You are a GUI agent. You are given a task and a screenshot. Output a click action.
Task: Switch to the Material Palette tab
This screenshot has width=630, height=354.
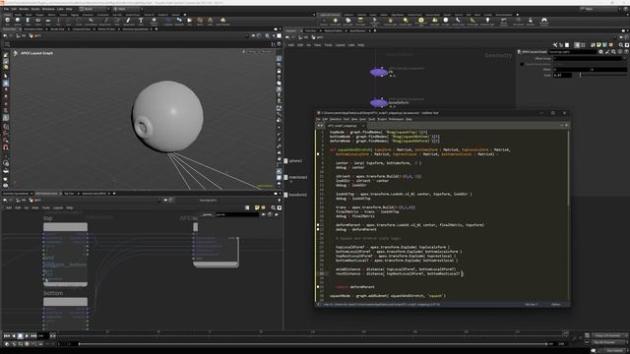click(x=333, y=30)
